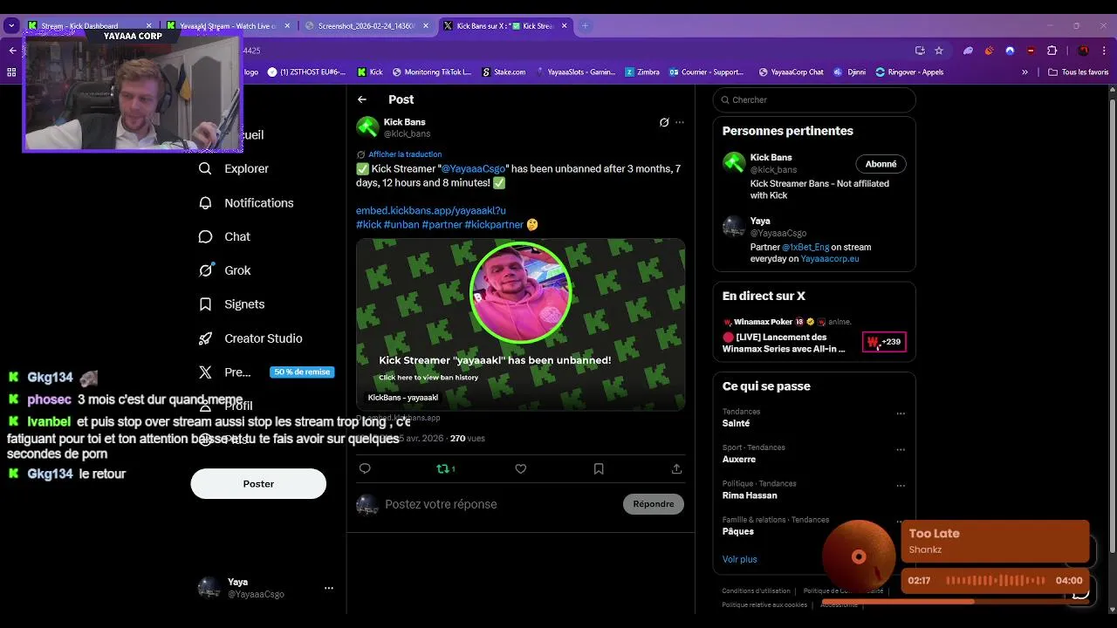1117x628 pixels.
Task: Switch to the Yayaakl Stream Watch Live tab
Action: point(228,26)
